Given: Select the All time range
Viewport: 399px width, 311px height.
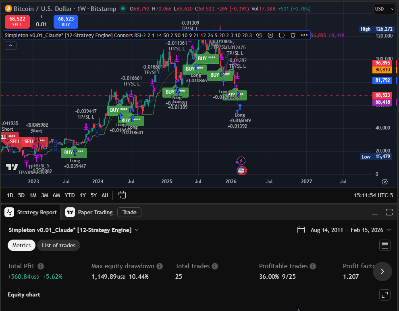Looking at the screenshot, I should pos(105,195).
